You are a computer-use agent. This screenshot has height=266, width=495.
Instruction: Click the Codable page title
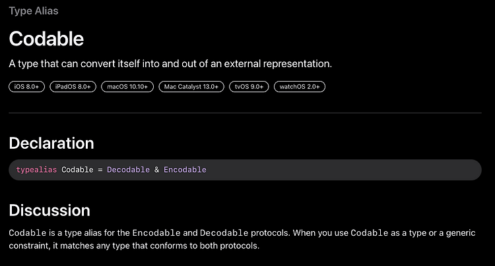pyautogui.click(x=46, y=39)
